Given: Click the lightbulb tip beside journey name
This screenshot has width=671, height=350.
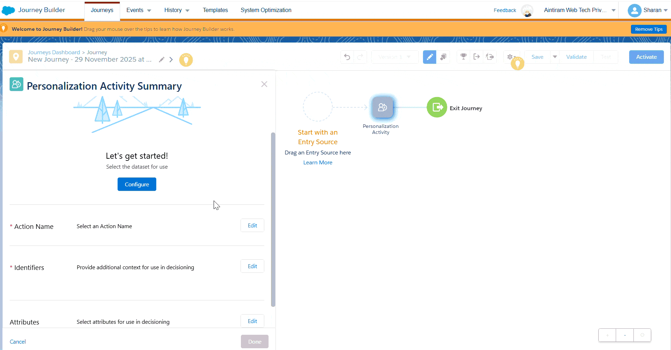Looking at the screenshot, I should click(186, 60).
